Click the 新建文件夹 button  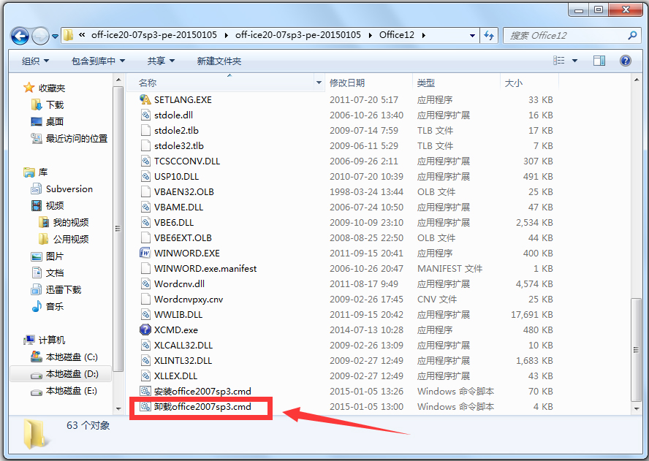(219, 61)
